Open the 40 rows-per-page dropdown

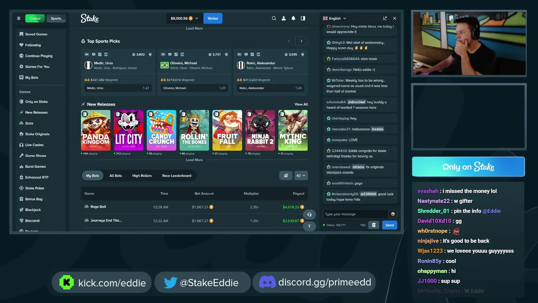301,175
